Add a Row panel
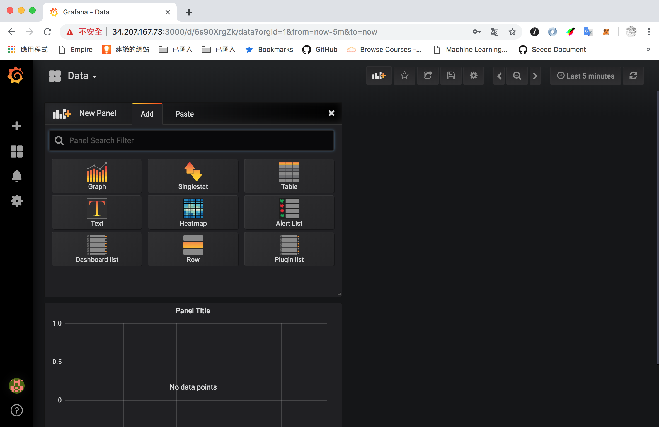659x427 pixels. tap(193, 249)
